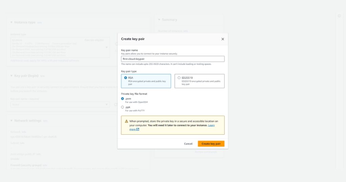The height and width of the screenshot is (182, 346).
Task: Click the 'Key pair type' label
Action: tap(129, 71)
